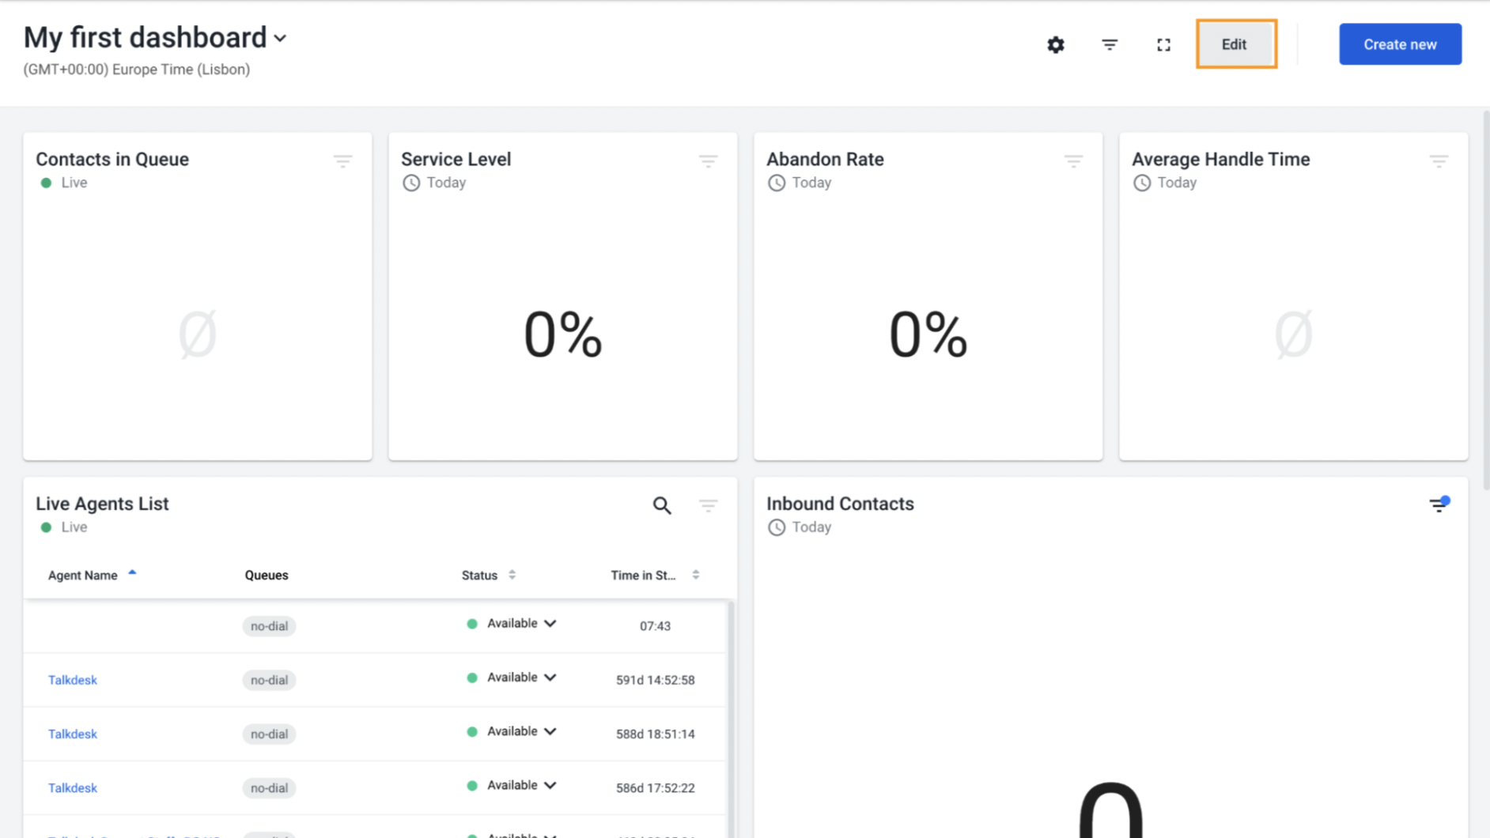The height and width of the screenshot is (838, 1490).
Task: Open active filter on Inbound Contacts widget
Action: (x=1439, y=504)
